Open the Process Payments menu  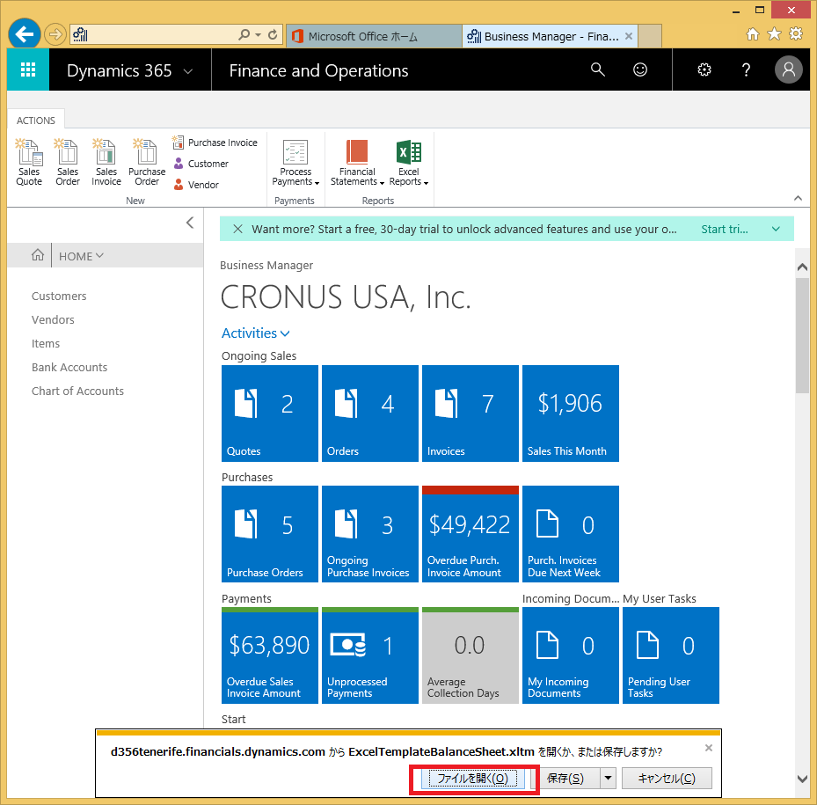pos(295,162)
